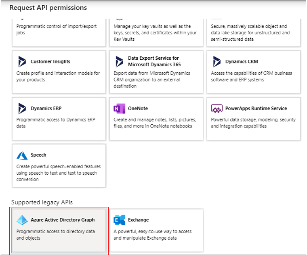The image size is (307, 255).
Task: Select the Customer Insights title
Action: pyautogui.click(x=50, y=61)
